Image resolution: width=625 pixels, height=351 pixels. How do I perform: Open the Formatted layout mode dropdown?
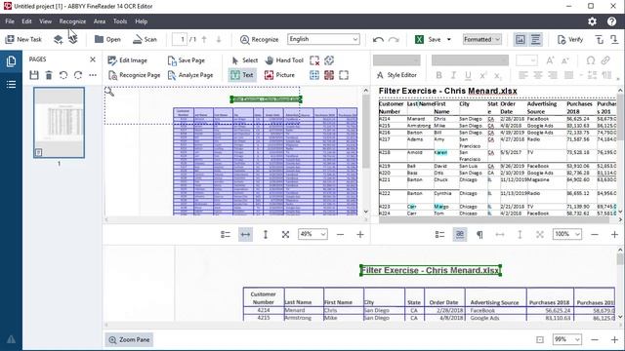pos(481,39)
